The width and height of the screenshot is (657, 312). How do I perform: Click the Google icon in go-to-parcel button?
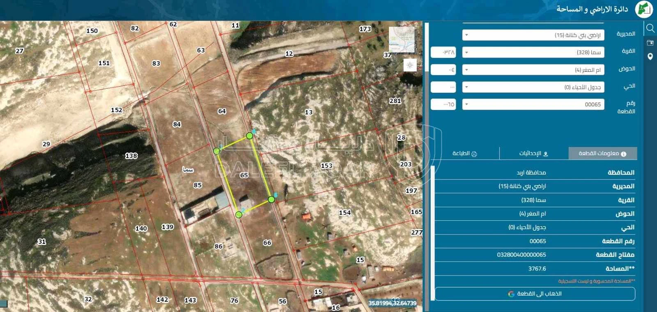pos(511,294)
